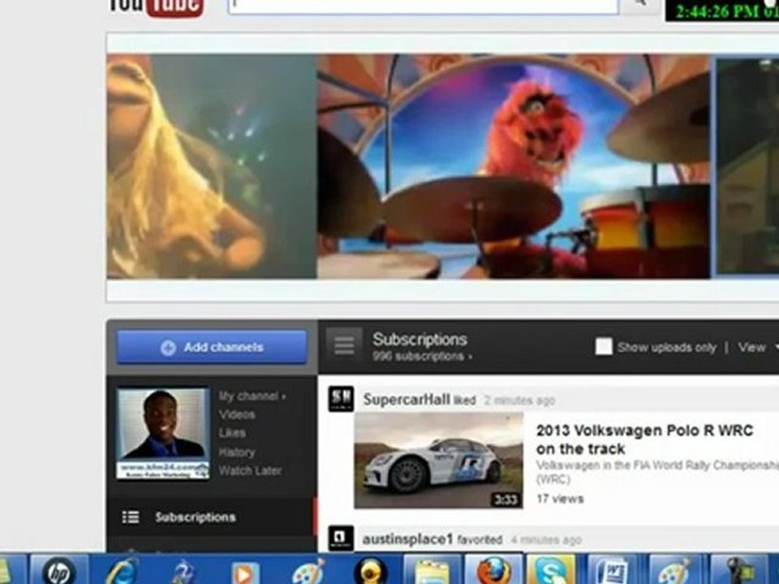
Task: Select Subscriptions in the left guide
Action: click(212, 517)
